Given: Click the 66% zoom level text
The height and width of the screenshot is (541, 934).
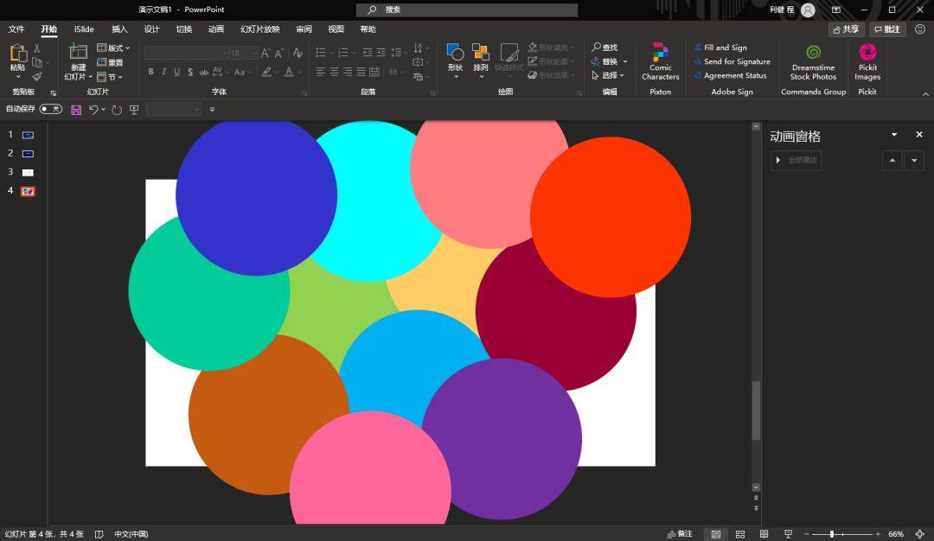Looking at the screenshot, I should (x=896, y=534).
